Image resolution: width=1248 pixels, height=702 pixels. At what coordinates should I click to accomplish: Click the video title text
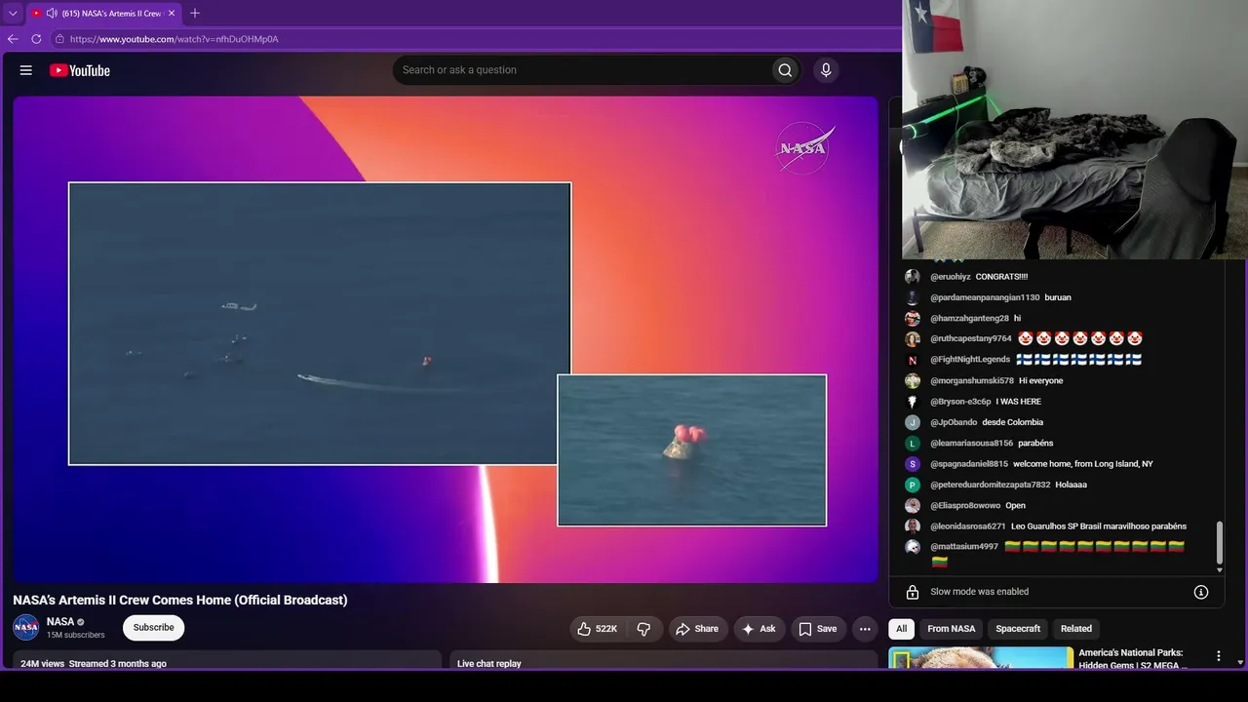point(180,600)
